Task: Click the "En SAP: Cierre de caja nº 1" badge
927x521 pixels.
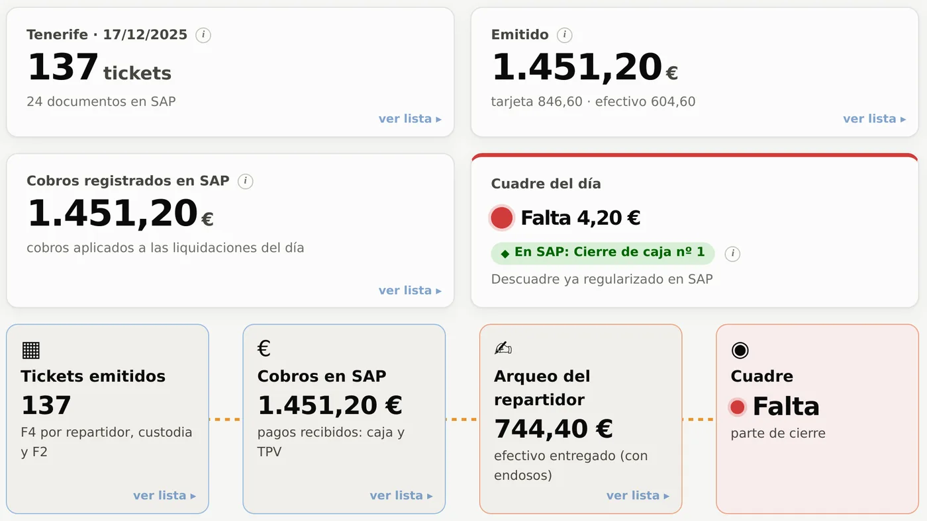Action: tap(603, 253)
